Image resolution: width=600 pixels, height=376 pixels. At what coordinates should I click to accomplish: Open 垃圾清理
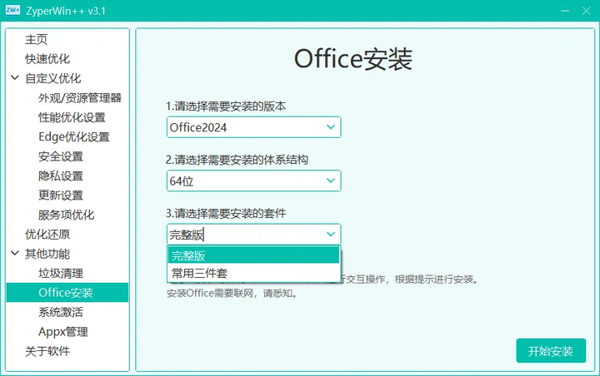(61, 273)
